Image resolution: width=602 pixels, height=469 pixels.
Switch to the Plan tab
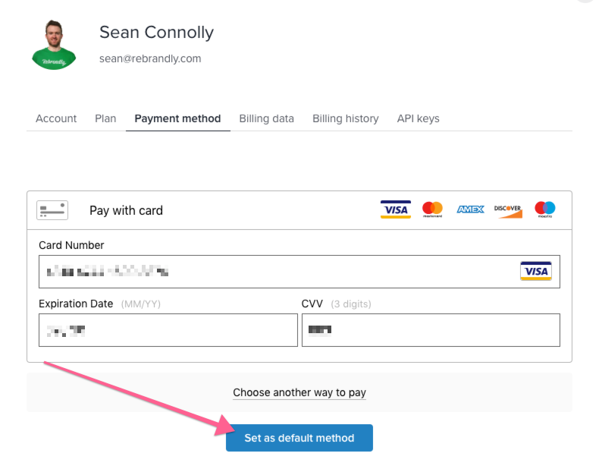105,118
